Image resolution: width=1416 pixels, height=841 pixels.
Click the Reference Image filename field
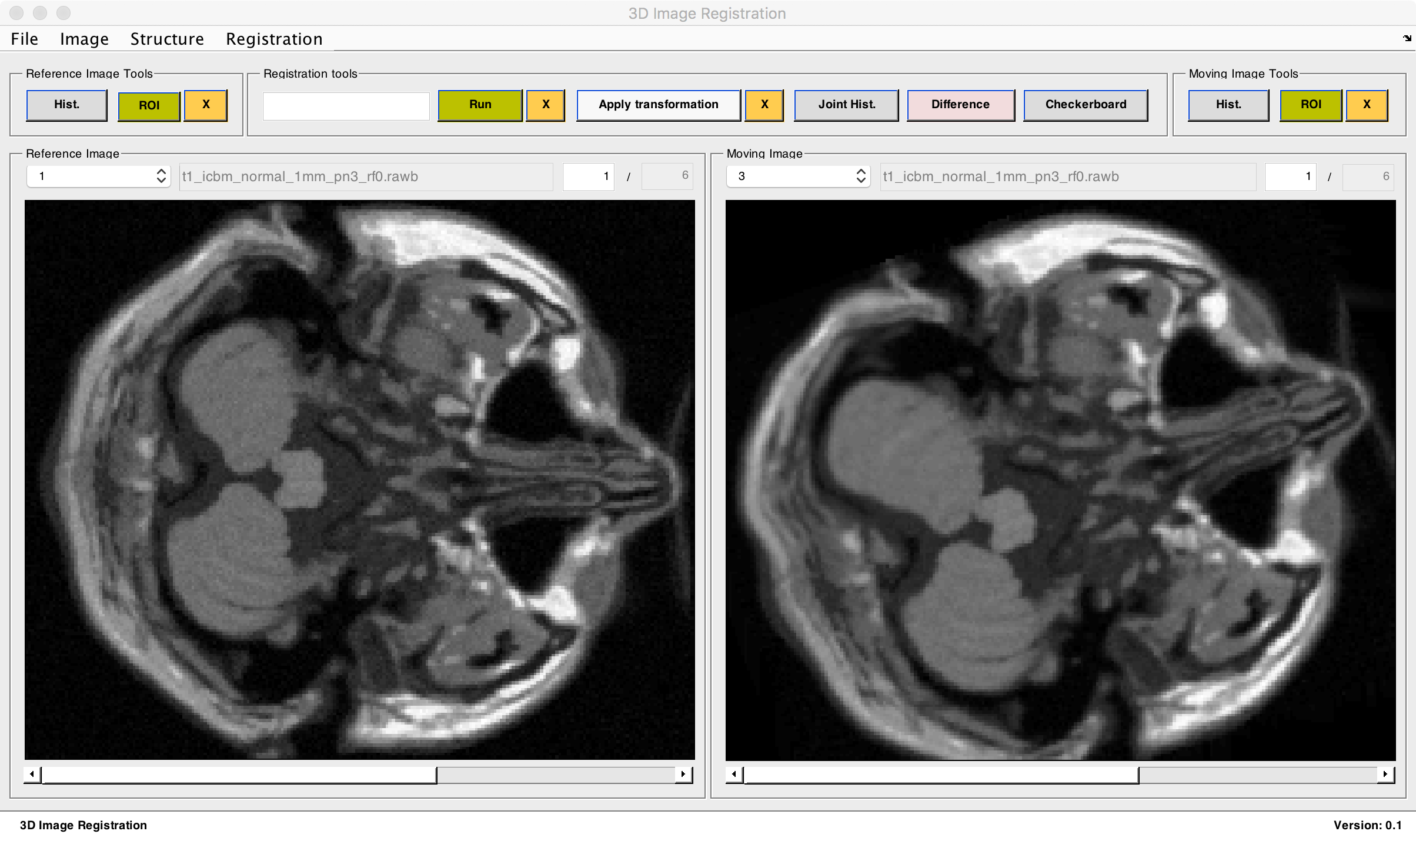click(x=366, y=176)
